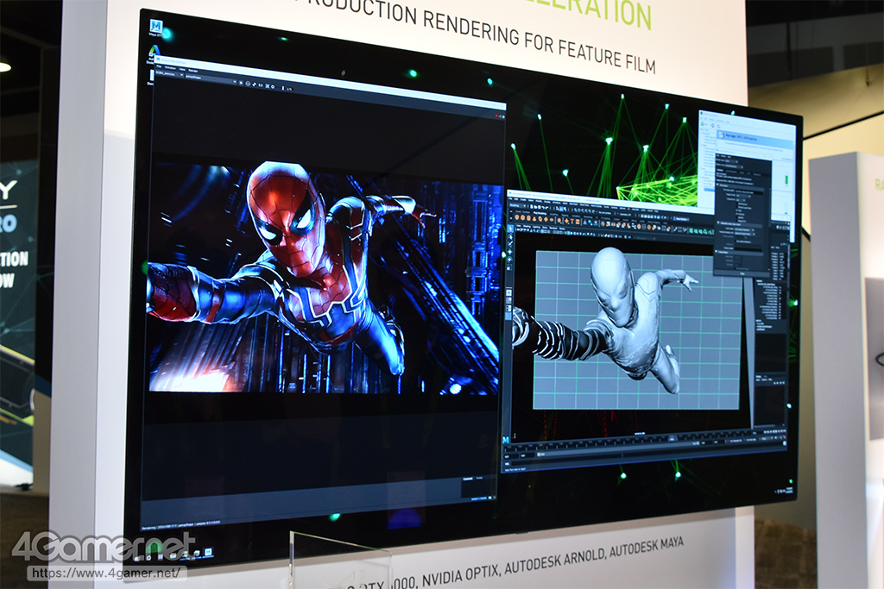Open the Maya 2019 desktop shortcut icon
The height and width of the screenshot is (589, 884).
pyautogui.click(x=156, y=27)
